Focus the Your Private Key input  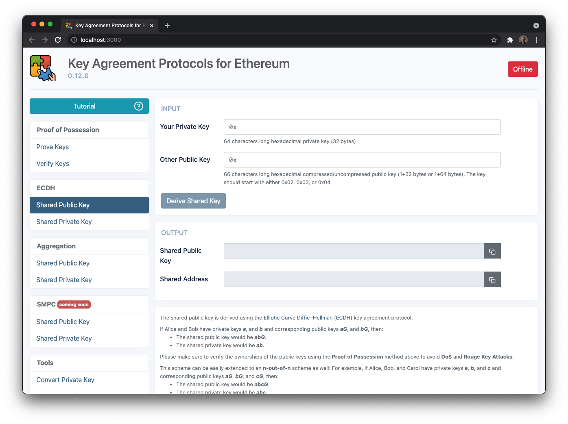362,127
